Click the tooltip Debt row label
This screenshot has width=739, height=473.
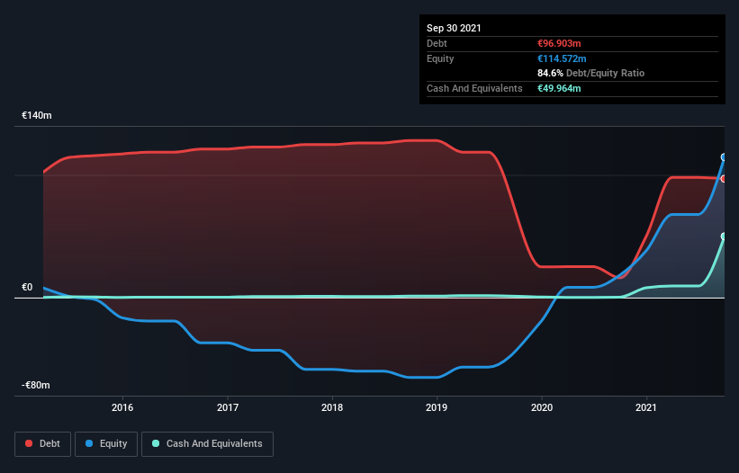tap(437, 43)
